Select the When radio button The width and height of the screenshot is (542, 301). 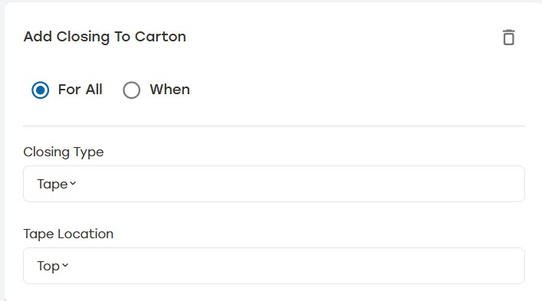132,90
